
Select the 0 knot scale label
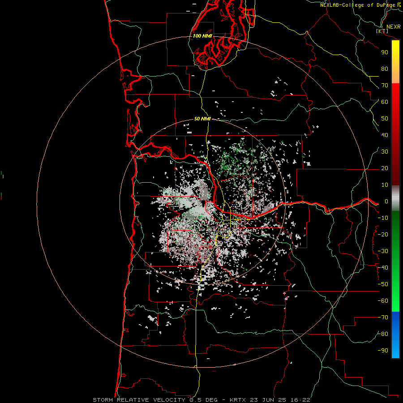[x=386, y=201]
